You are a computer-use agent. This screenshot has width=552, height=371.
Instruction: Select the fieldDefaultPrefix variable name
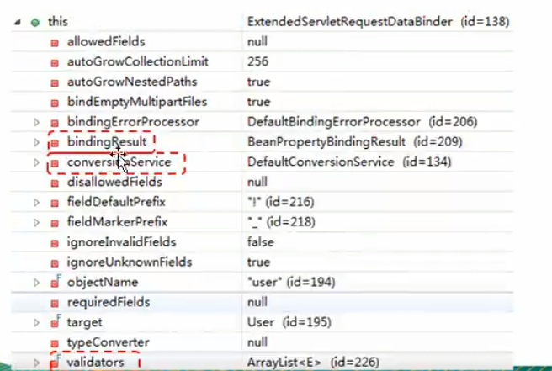116,202
